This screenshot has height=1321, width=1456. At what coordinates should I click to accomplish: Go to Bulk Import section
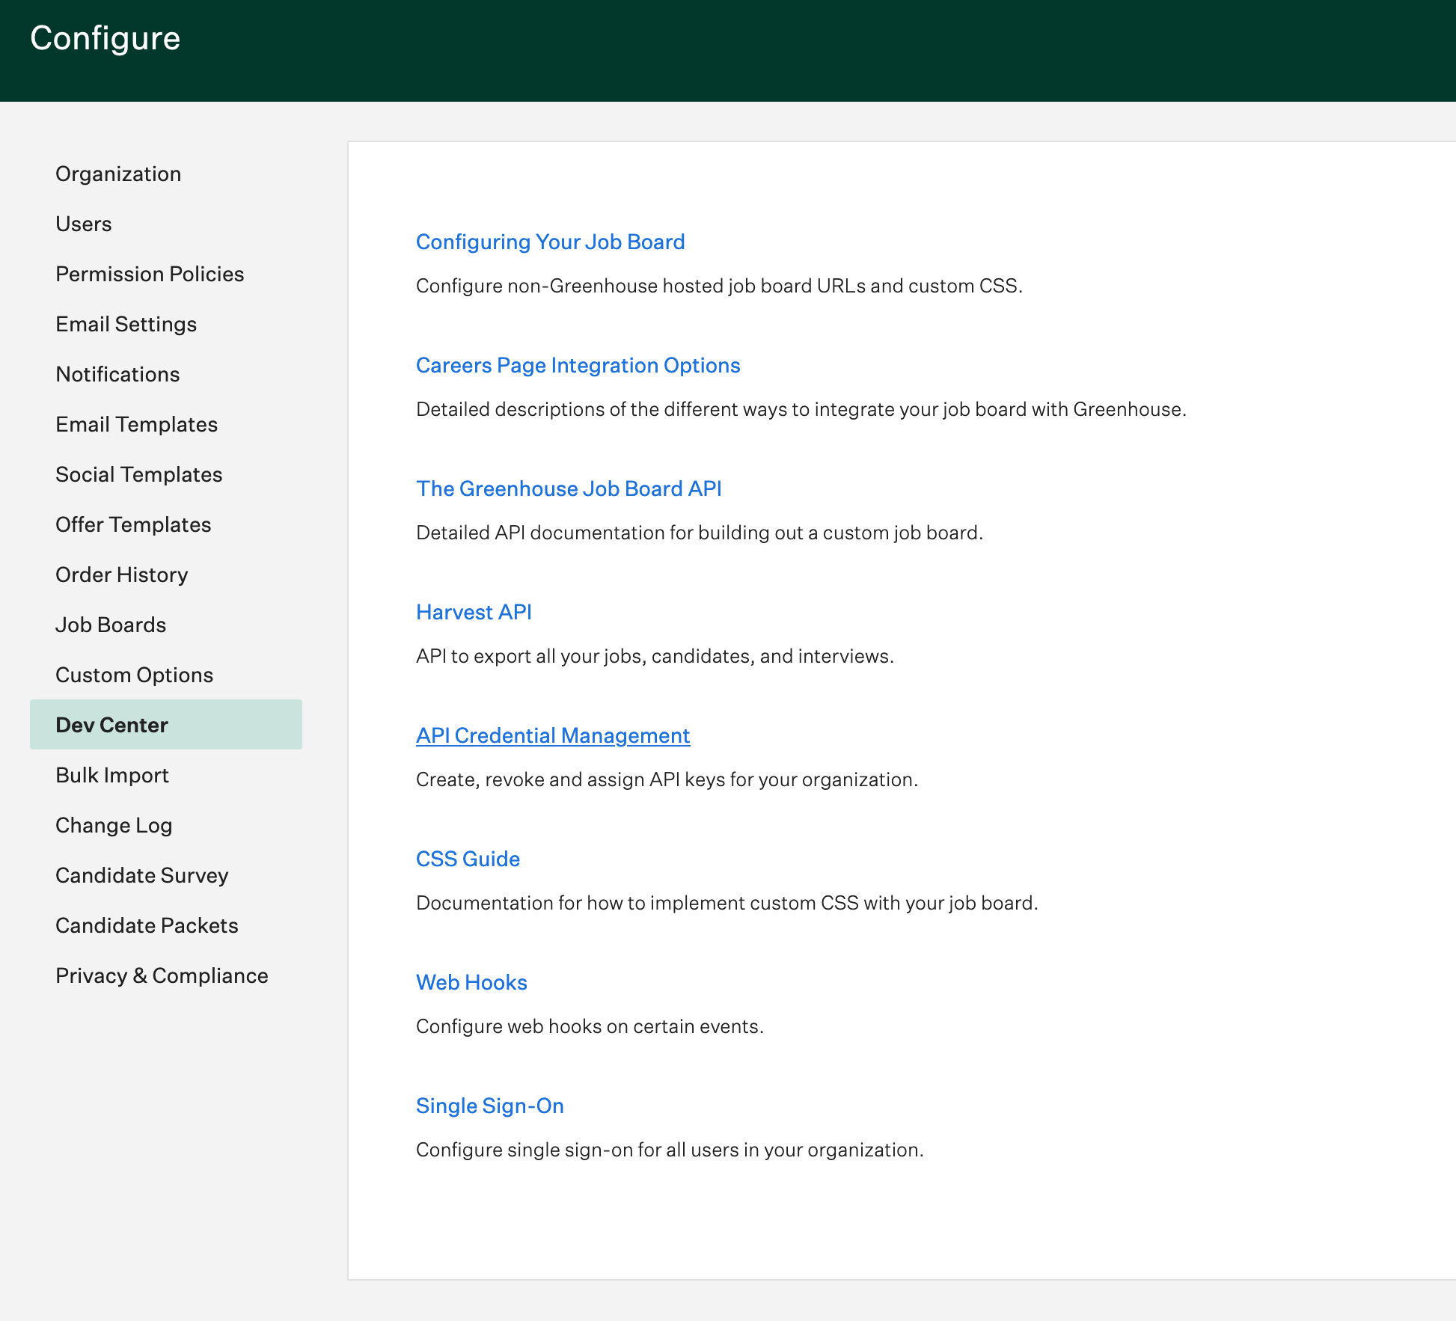tap(112, 775)
